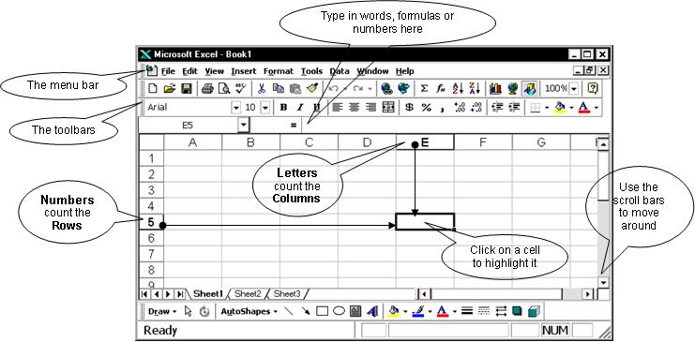Expand the Arial font name dropdown
695x342 pixels.
click(235, 107)
